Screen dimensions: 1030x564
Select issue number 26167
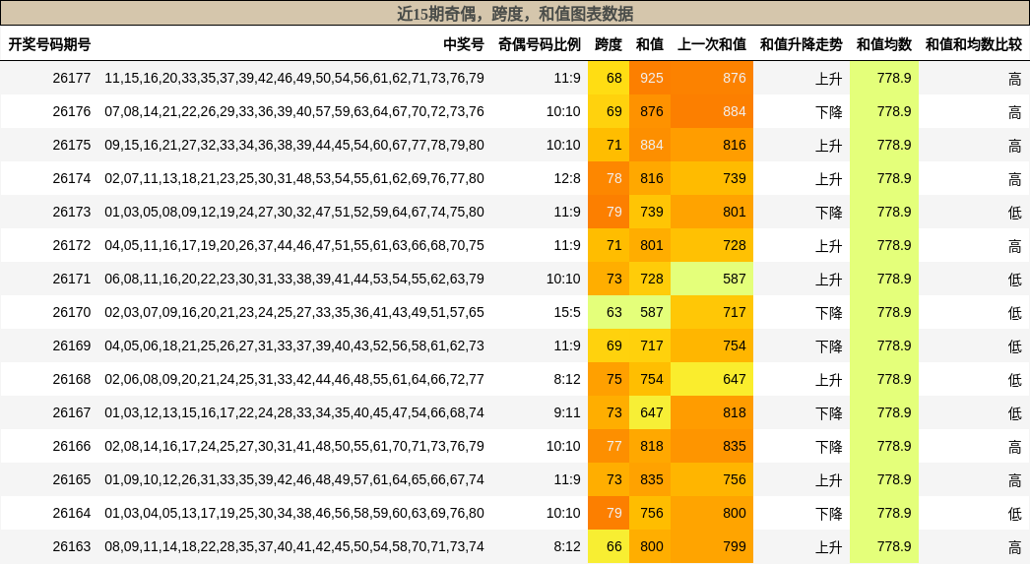click(72, 413)
